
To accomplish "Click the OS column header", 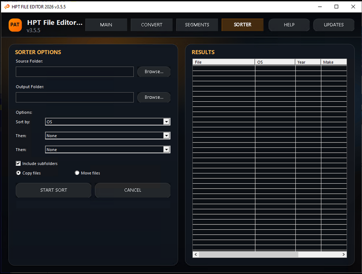I will pyautogui.click(x=275, y=62).
